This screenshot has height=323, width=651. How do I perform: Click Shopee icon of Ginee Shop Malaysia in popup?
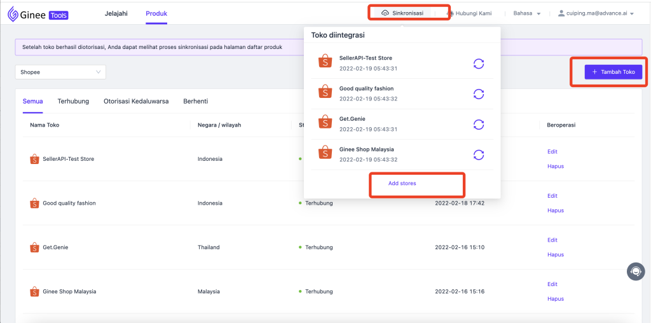[325, 151]
